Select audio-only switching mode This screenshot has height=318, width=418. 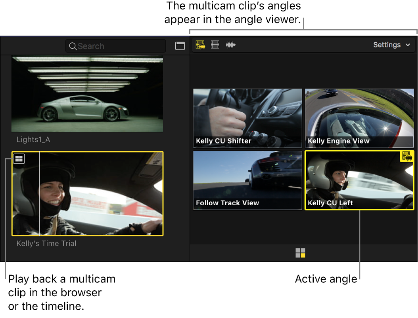point(230,45)
